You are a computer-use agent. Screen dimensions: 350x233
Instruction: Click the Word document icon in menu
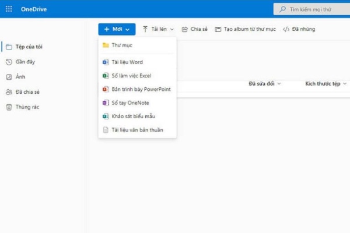coord(105,62)
